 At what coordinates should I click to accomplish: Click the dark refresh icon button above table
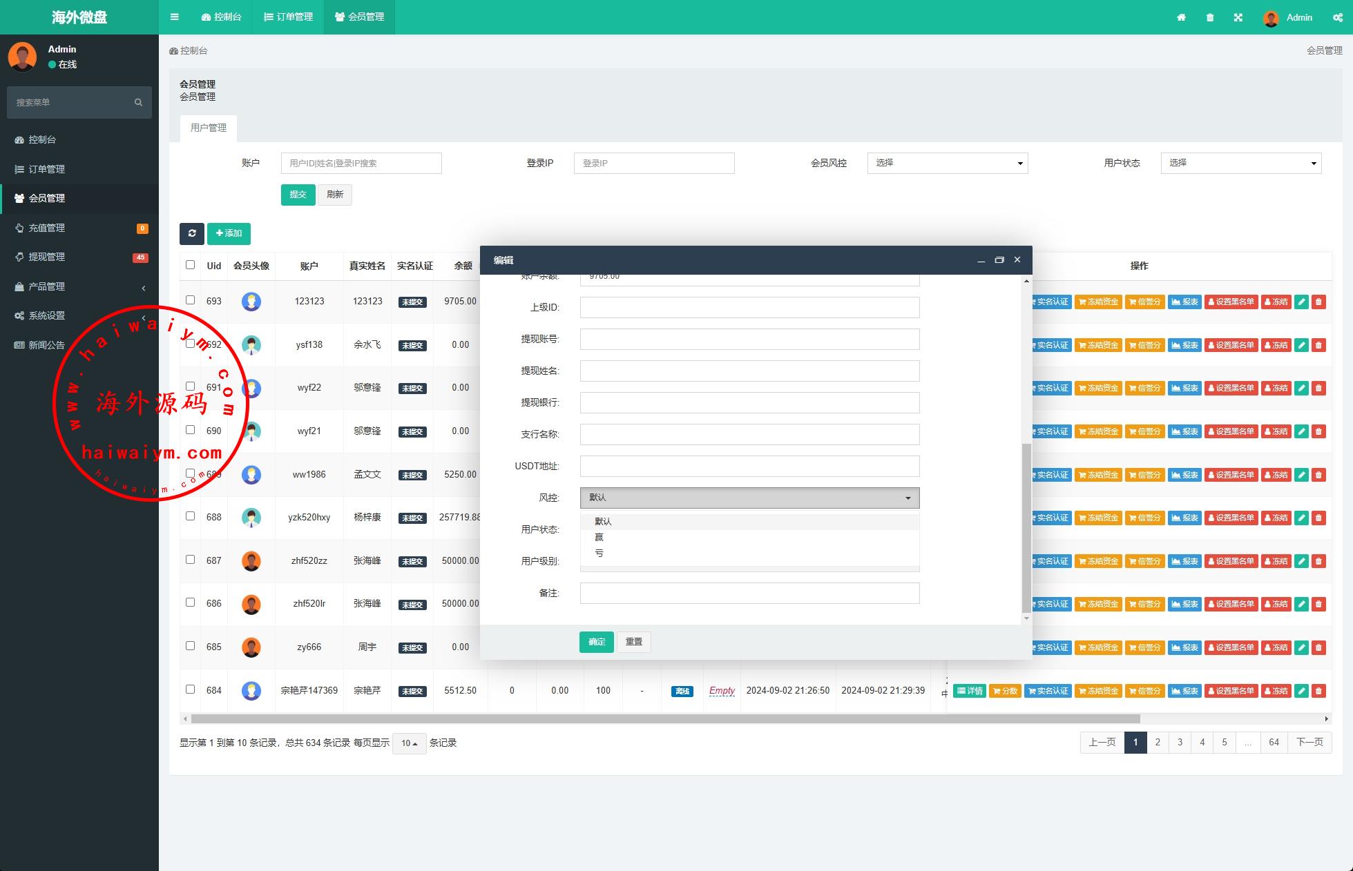(x=192, y=233)
